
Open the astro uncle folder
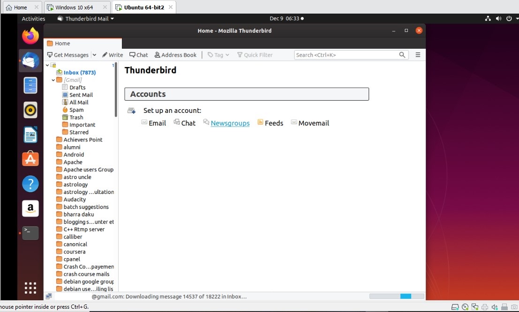[77, 177]
